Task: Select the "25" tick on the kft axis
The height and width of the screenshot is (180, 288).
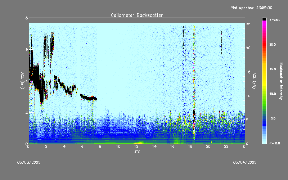Action: pos(248,24)
